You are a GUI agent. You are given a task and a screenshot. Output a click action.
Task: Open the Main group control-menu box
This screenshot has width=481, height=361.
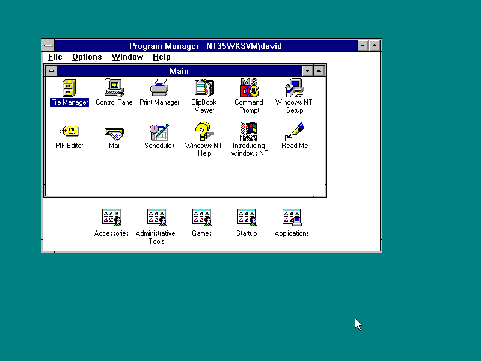51,71
